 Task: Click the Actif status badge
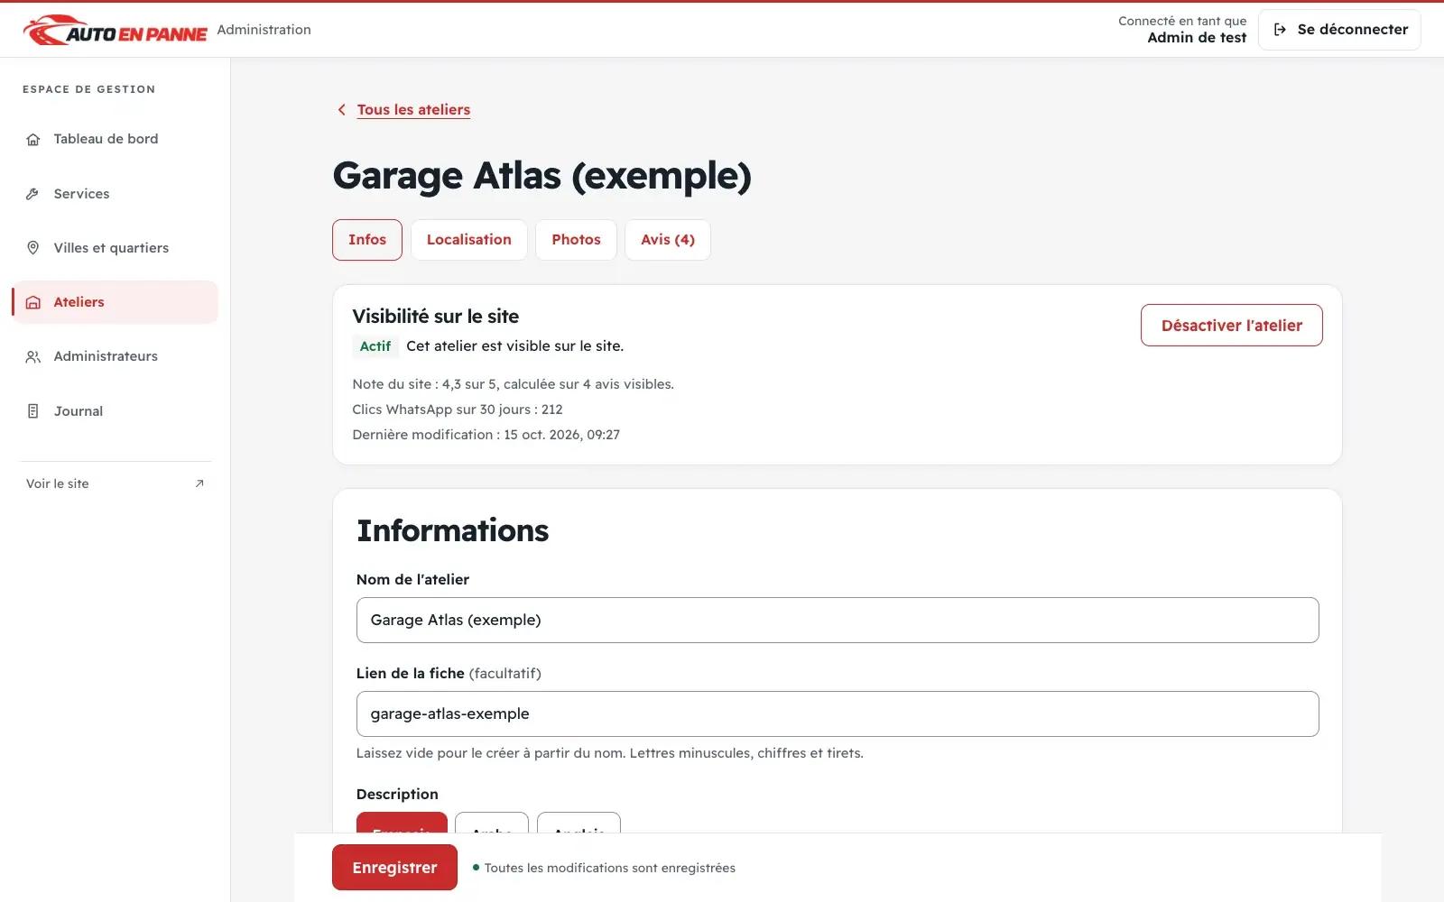(x=375, y=346)
